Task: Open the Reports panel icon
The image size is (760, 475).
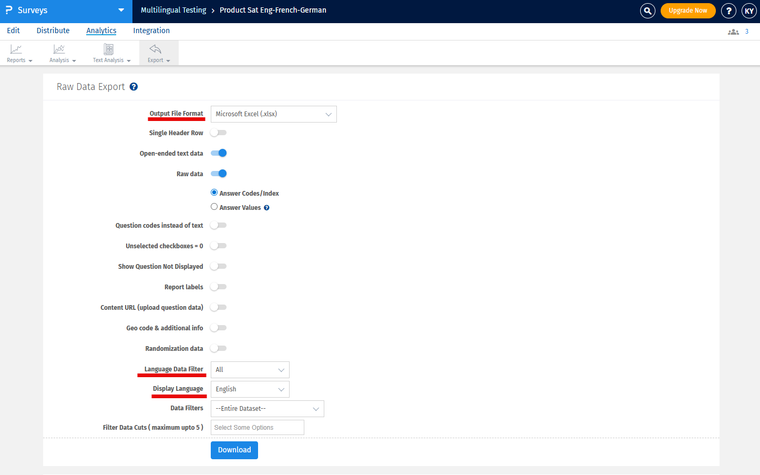Action: tap(17, 52)
